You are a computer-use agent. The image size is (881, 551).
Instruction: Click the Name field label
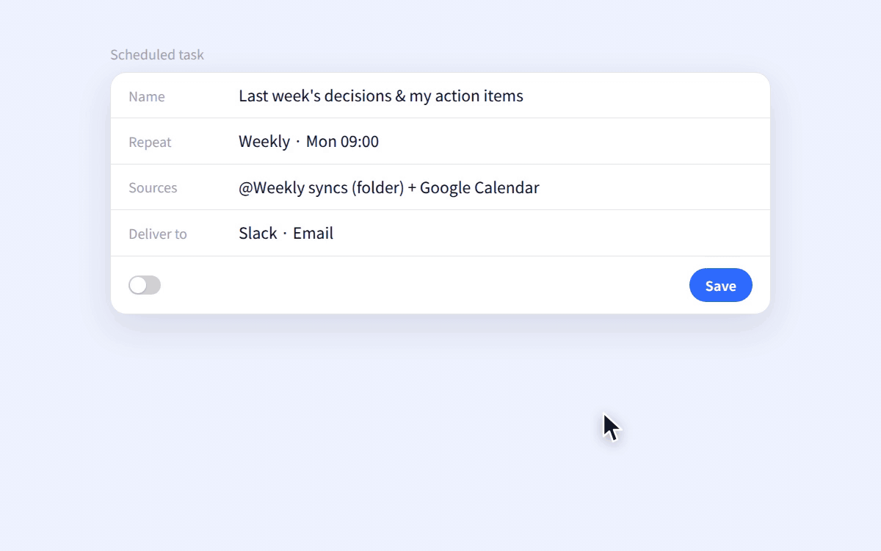pos(147,97)
